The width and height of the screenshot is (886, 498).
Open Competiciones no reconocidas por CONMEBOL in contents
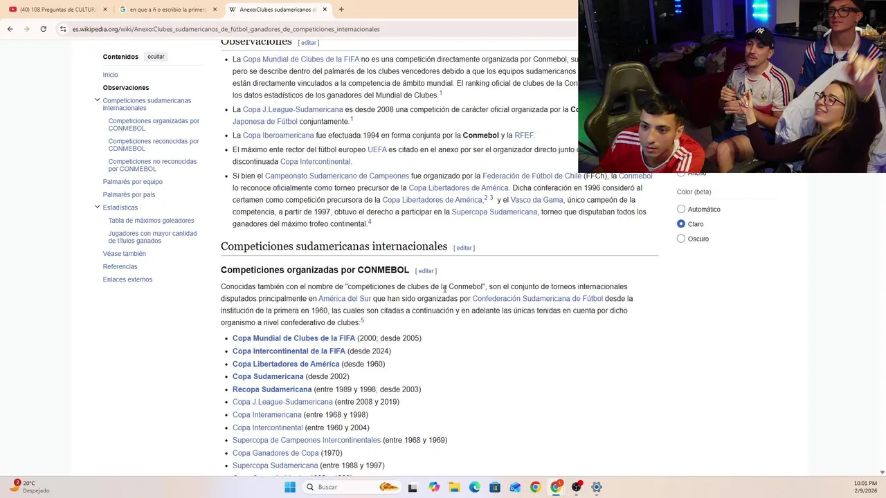(x=152, y=165)
